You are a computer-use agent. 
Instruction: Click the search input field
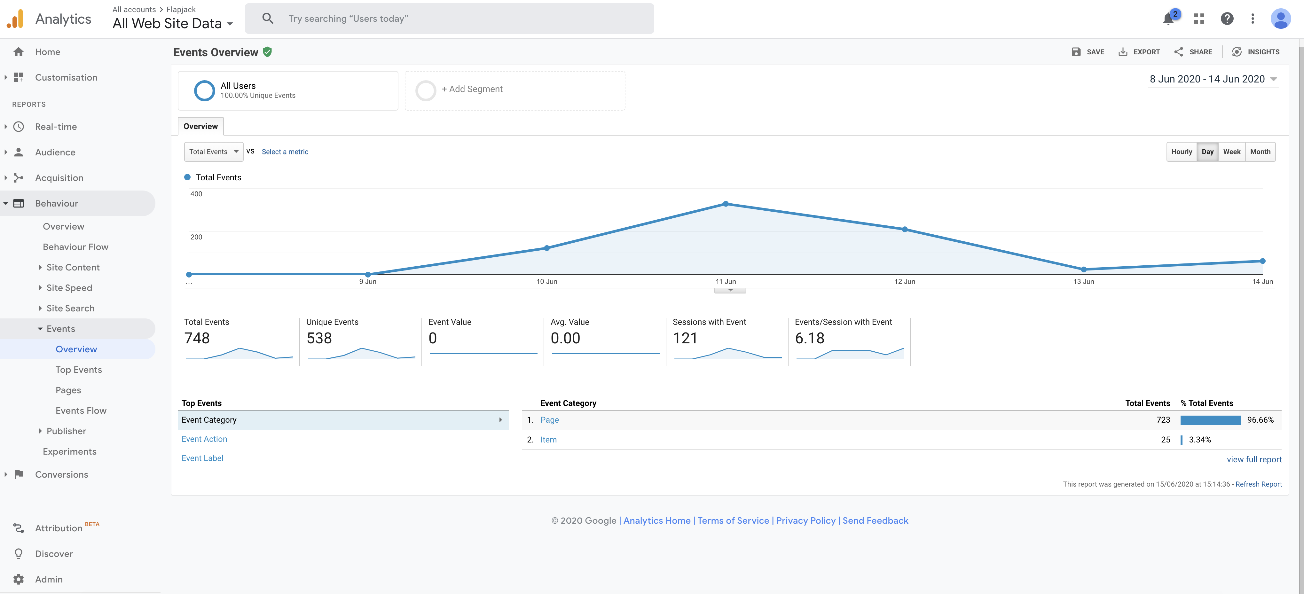(x=450, y=19)
